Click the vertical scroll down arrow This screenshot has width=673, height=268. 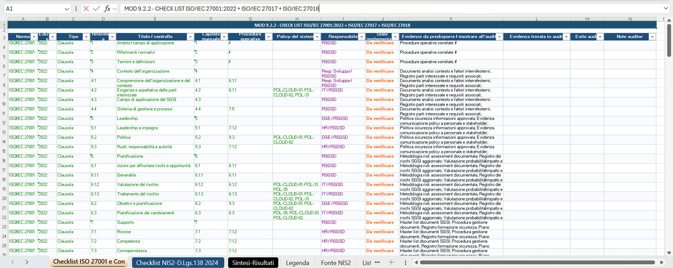click(x=669, y=253)
